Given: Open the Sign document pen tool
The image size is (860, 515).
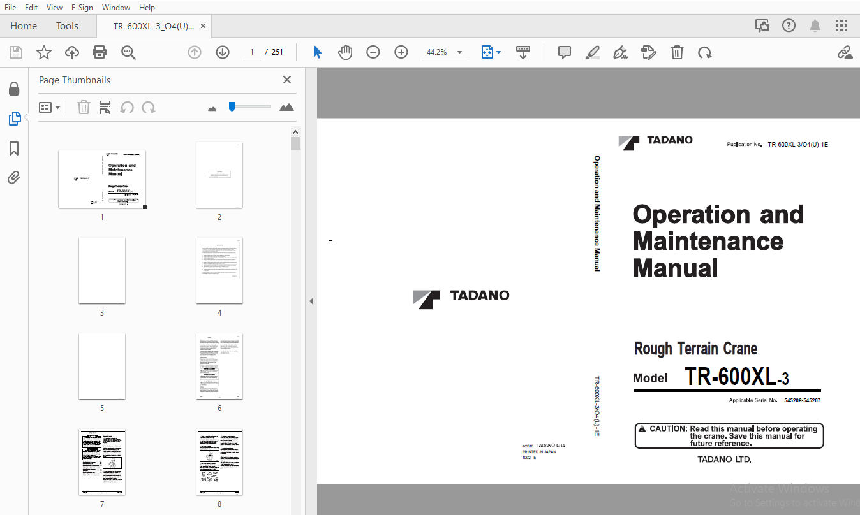Looking at the screenshot, I should tap(620, 52).
